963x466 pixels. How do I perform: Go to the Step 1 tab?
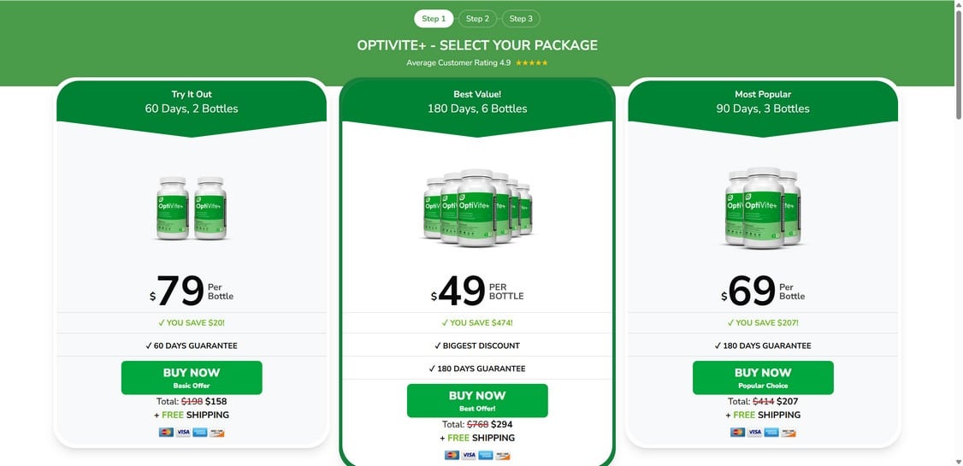point(434,19)
